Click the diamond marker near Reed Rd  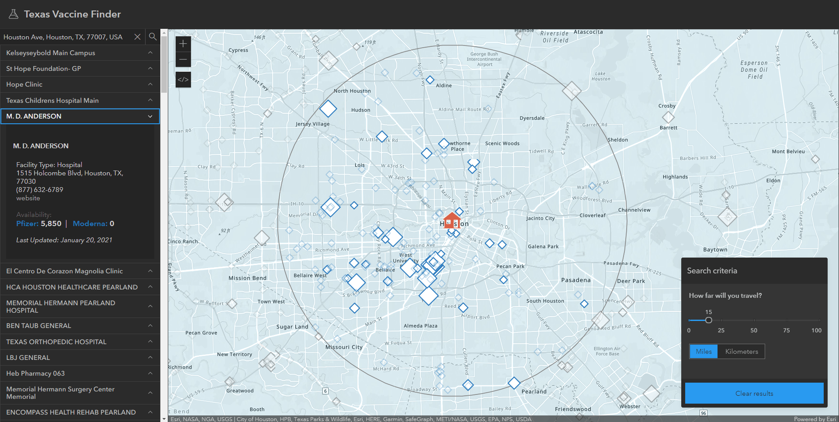coord(463,307)
